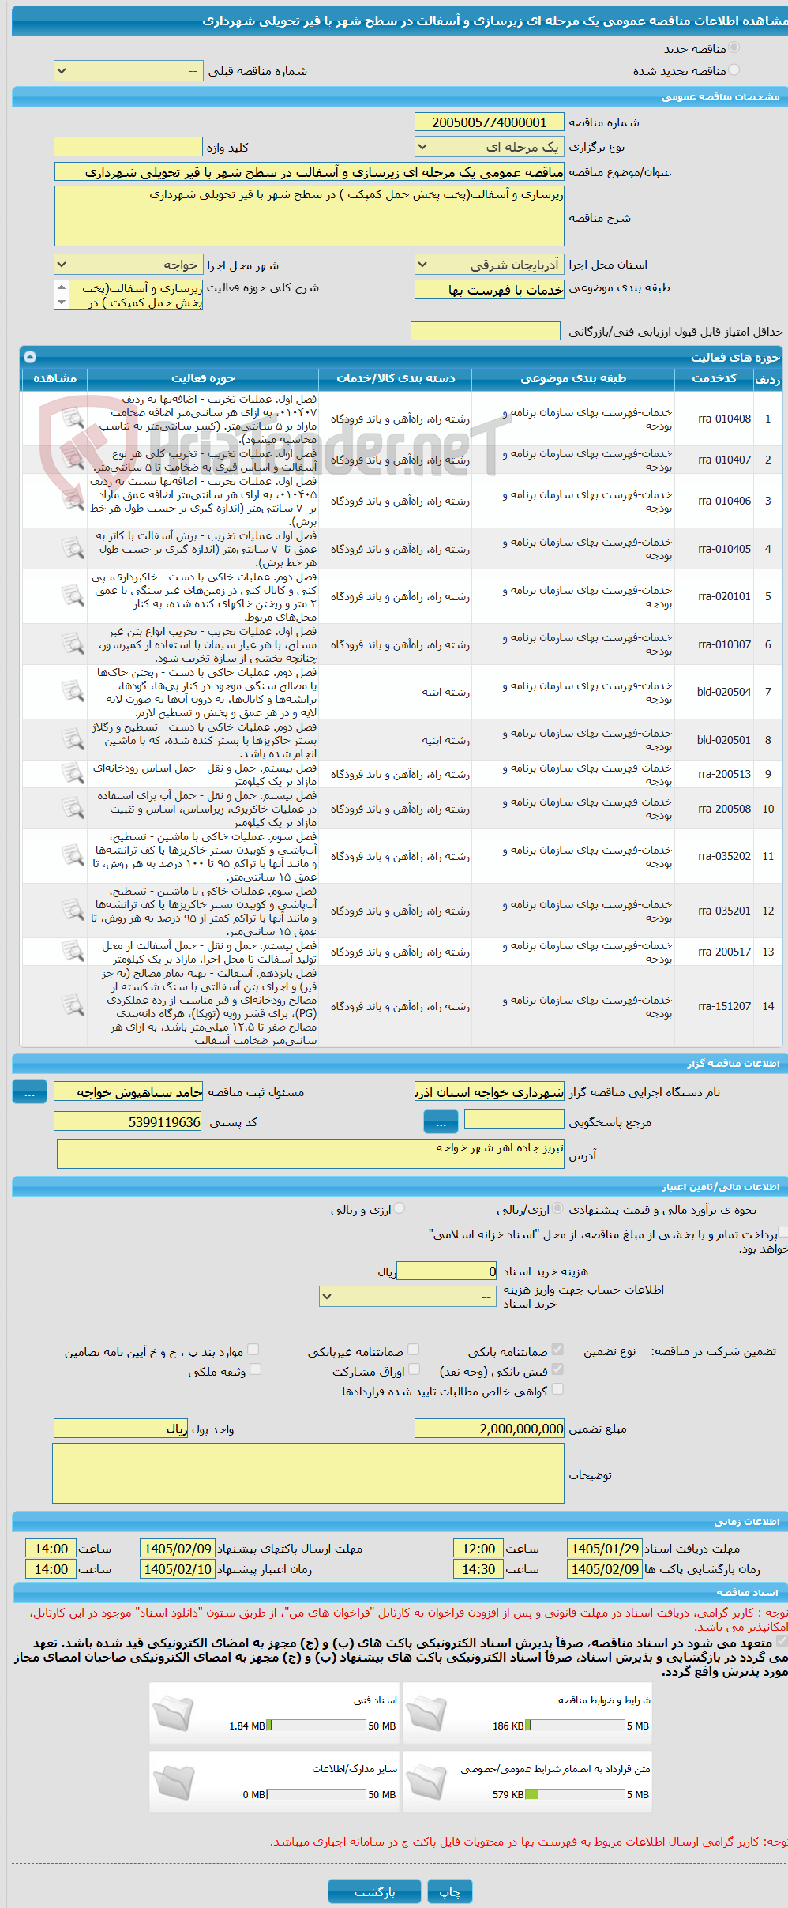Viewport: 788px width, 1908px height.
Task: Focus the شماره مناقصه field
Action: [489, 122]
